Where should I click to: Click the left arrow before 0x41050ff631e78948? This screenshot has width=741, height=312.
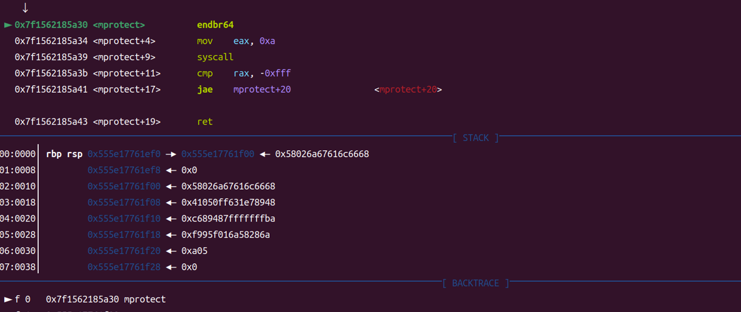tap(171, 202)
